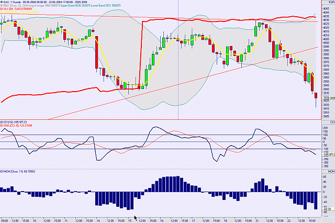The image size is (335, 223).
Task: Click the 09:00 label on the time axis
Action: [5, 220]
